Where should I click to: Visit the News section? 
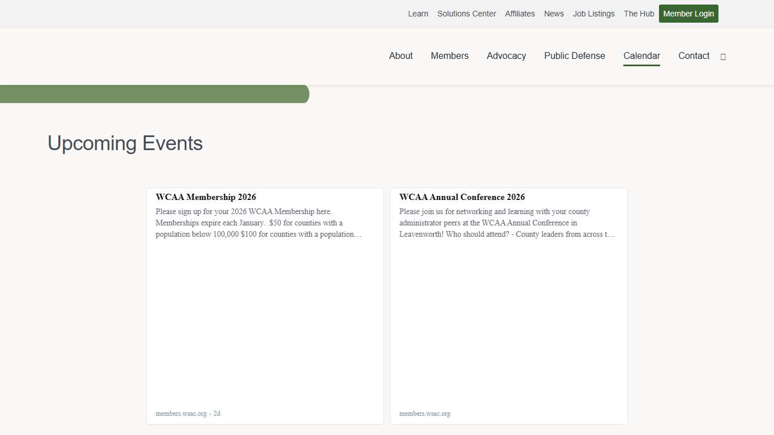pyautogui.click(x=554, y=14)
